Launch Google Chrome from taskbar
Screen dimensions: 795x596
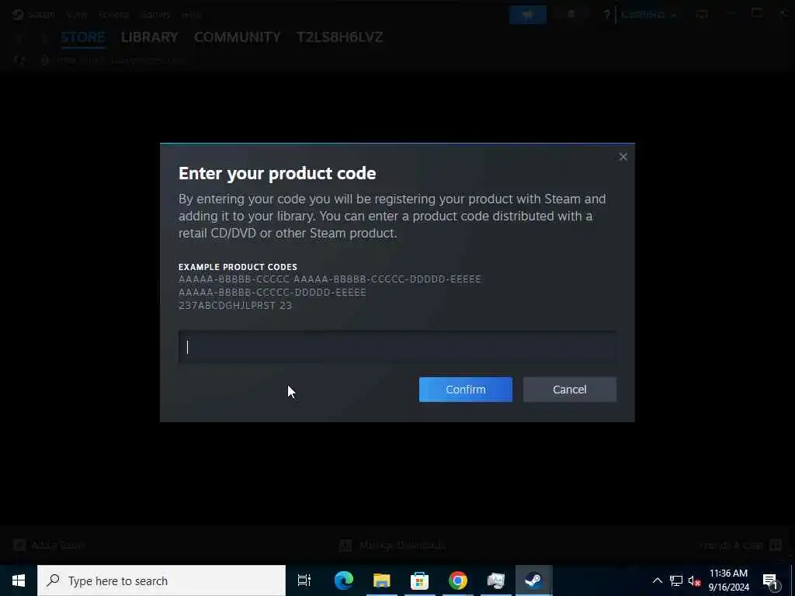point(457,580)
